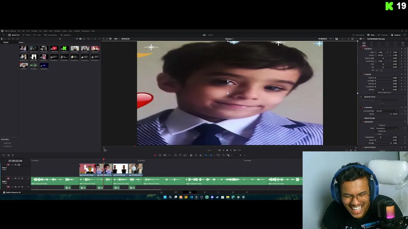Image resolution: width=408 pixels, height=229 pixels.
Task: Click the Quick Export button
Action: (358, 35)
